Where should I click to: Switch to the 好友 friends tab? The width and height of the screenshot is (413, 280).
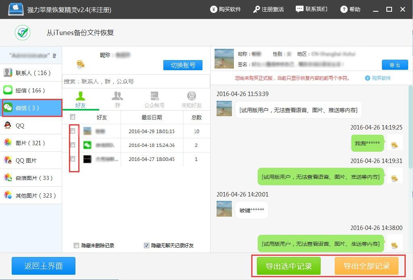click(x=80, y=100)
